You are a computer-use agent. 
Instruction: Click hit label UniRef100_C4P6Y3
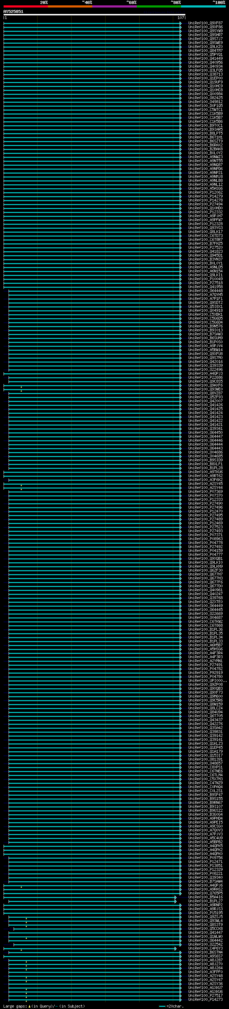coord(205,948)
